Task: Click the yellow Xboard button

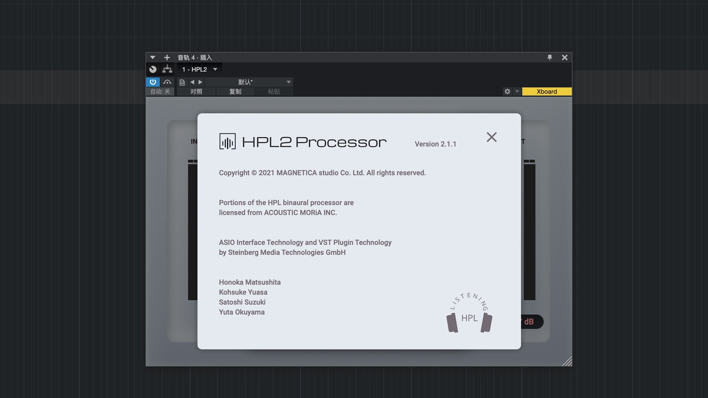Action: (x=547, y=91)
